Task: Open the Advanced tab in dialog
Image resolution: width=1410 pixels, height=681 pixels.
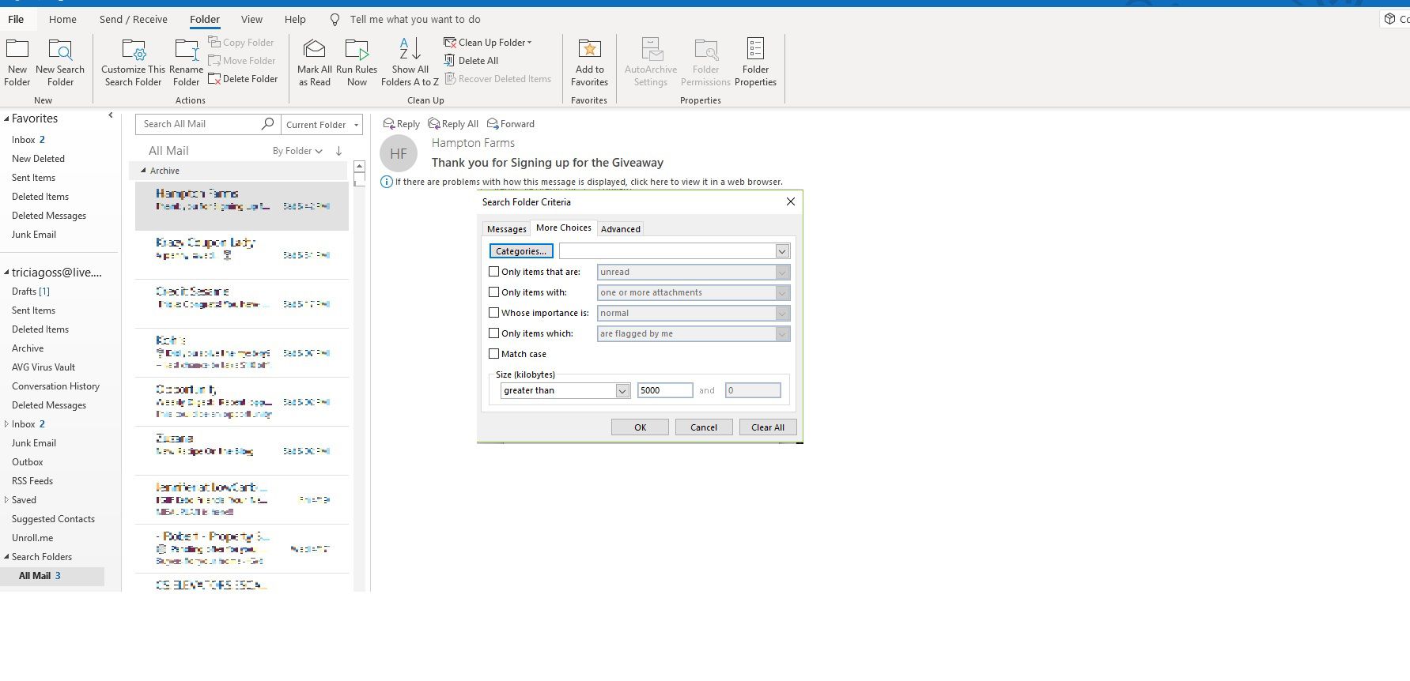Action: 621,229
